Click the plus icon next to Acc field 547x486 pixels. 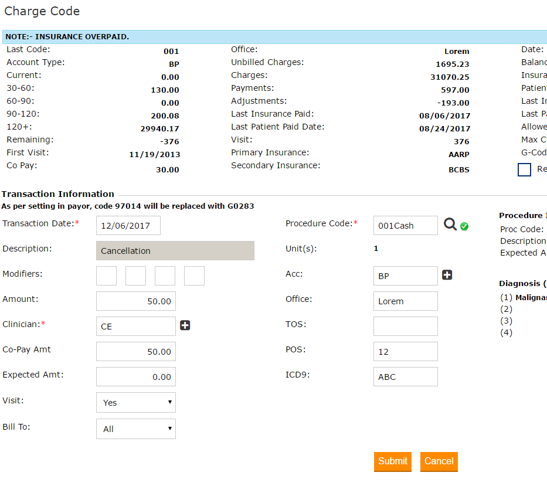point(447,275)
